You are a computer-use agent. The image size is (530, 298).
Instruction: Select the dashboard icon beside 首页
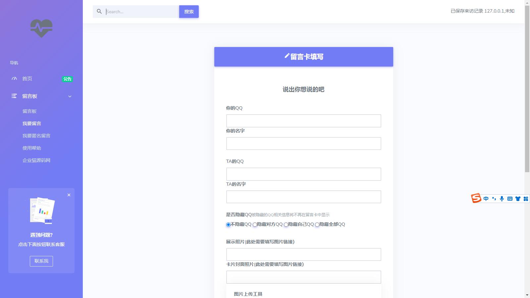14,78
